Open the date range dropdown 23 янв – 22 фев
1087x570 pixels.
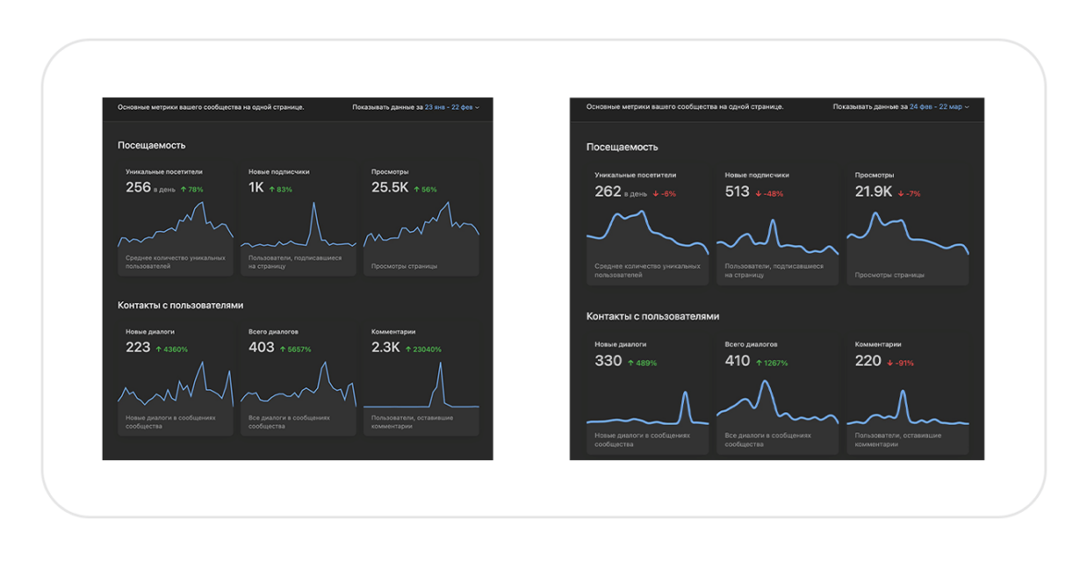pos(451,107)
